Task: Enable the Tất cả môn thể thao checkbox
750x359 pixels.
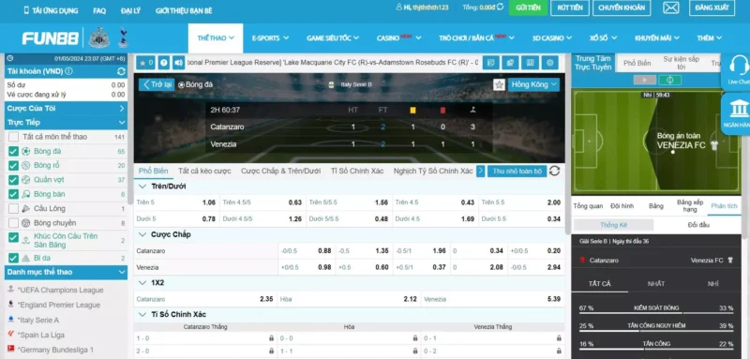Action: tap(13, 137)
